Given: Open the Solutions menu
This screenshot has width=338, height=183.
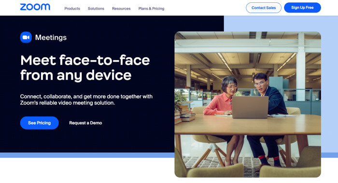Looking at the screenshot, I should click(x=96, y=9).
